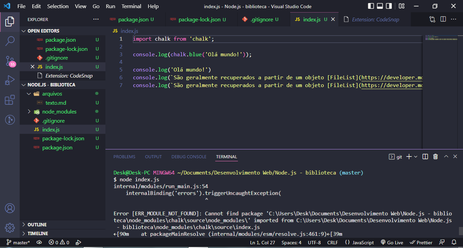Image resolution: width=463 pixels, height=248 pixels.
Task: Open the Help menu
Action: pos(153,6)
